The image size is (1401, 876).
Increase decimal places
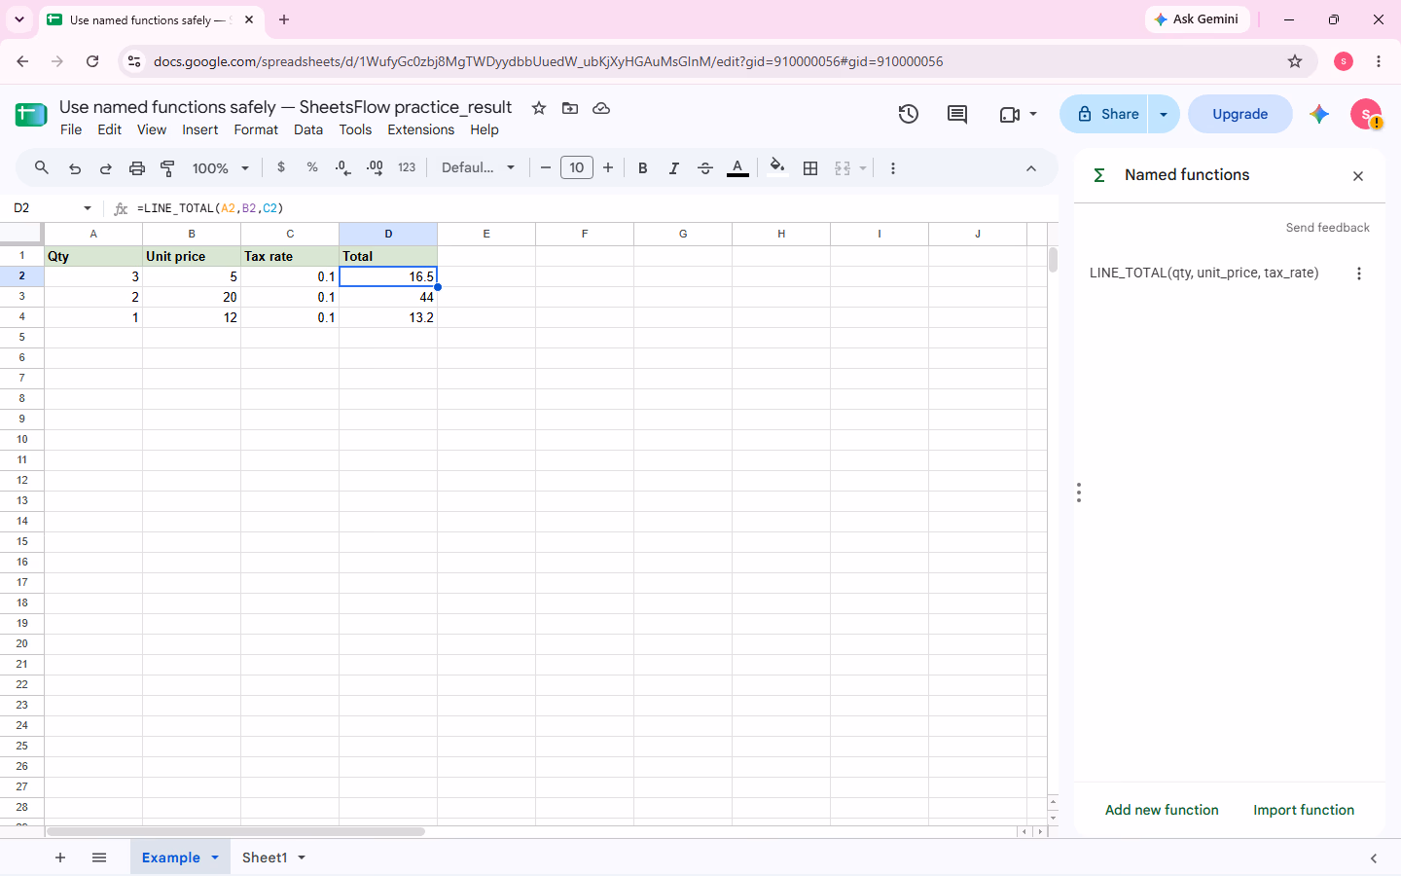point(375,167)
